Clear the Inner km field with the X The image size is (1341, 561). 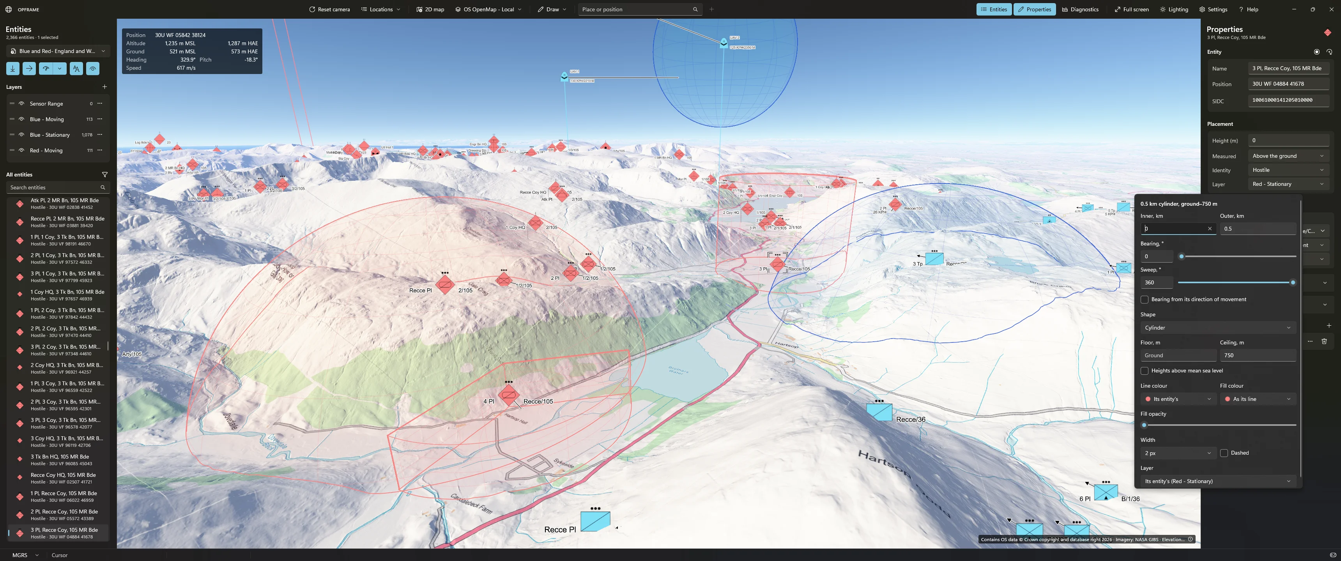[x=1210, y=228]
